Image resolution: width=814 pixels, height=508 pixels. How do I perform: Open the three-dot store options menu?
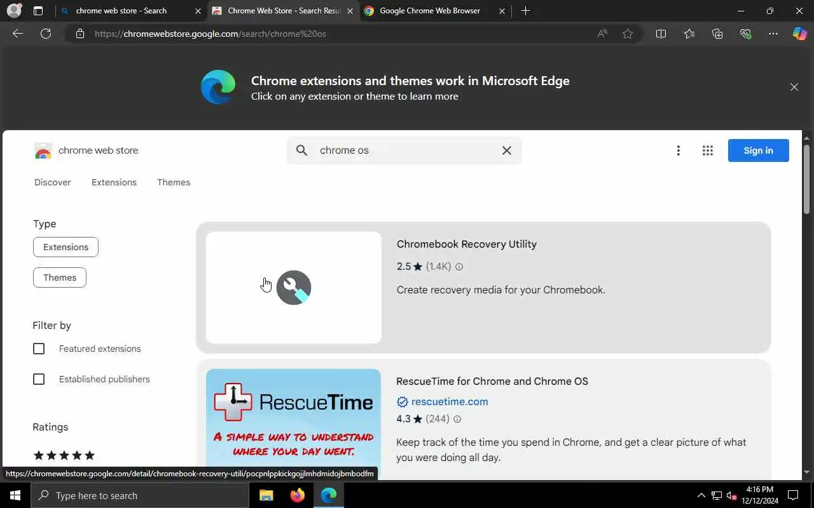pyautogui.click(x=679, y=150)
